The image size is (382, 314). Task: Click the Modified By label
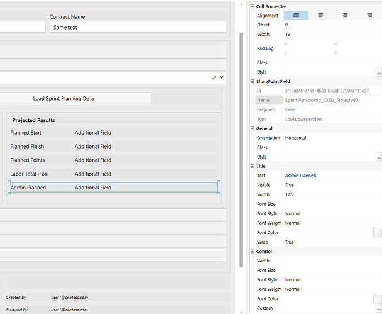pos(17,310)
